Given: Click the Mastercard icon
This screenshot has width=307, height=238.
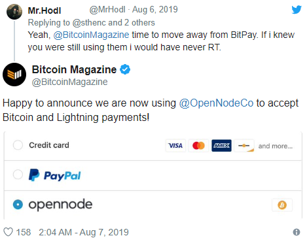Looking at the screenshot, I should click(x=198, y=145).
